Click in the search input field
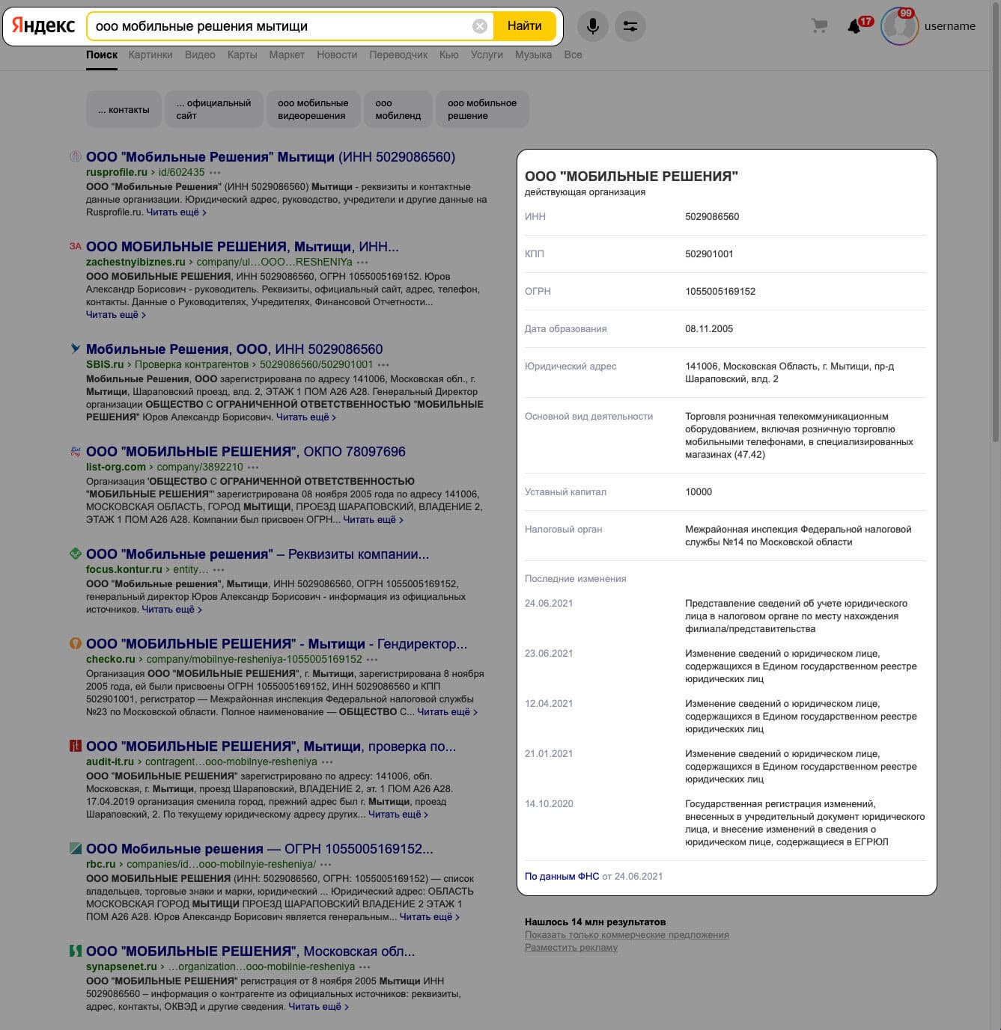1001x1030 pixels. point(281,26)
